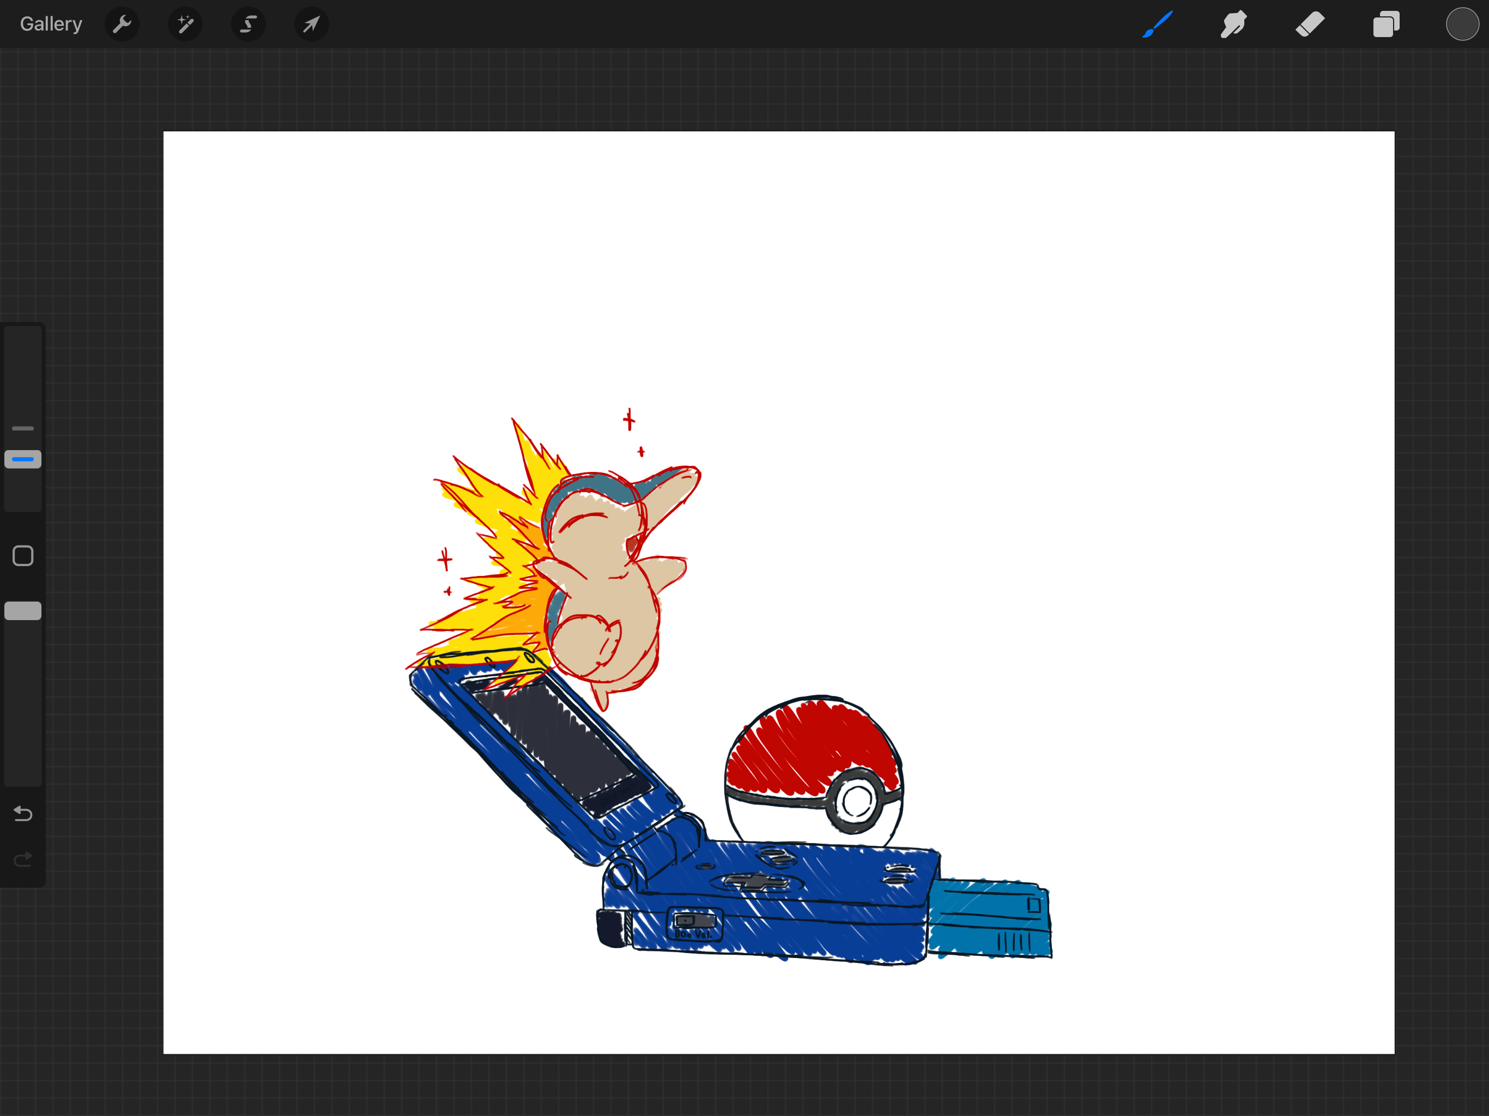
Task: Click the brush opacity slider handle
Action: [23, 610]
